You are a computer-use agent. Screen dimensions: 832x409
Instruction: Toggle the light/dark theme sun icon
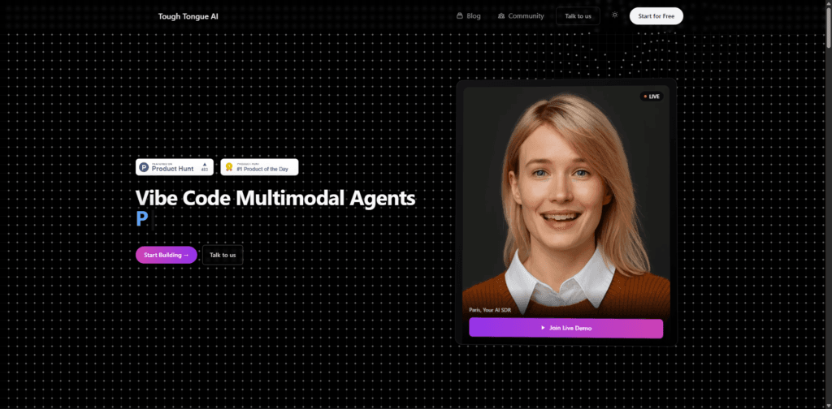pyautogui.click(x=615, y=15)
